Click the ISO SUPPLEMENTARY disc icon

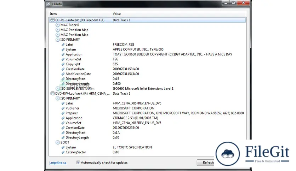pyautogui.click(x=58, y=89)
